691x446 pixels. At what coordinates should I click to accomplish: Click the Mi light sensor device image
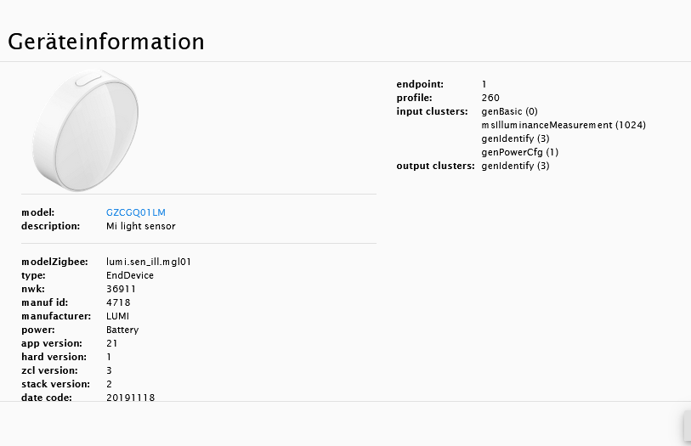[x=85, y=130]
